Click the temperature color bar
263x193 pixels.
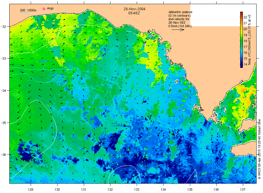click(x=241, y=40)
